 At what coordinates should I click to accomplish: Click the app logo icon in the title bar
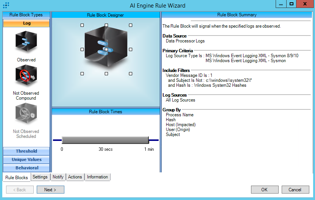tap(6, 5)
